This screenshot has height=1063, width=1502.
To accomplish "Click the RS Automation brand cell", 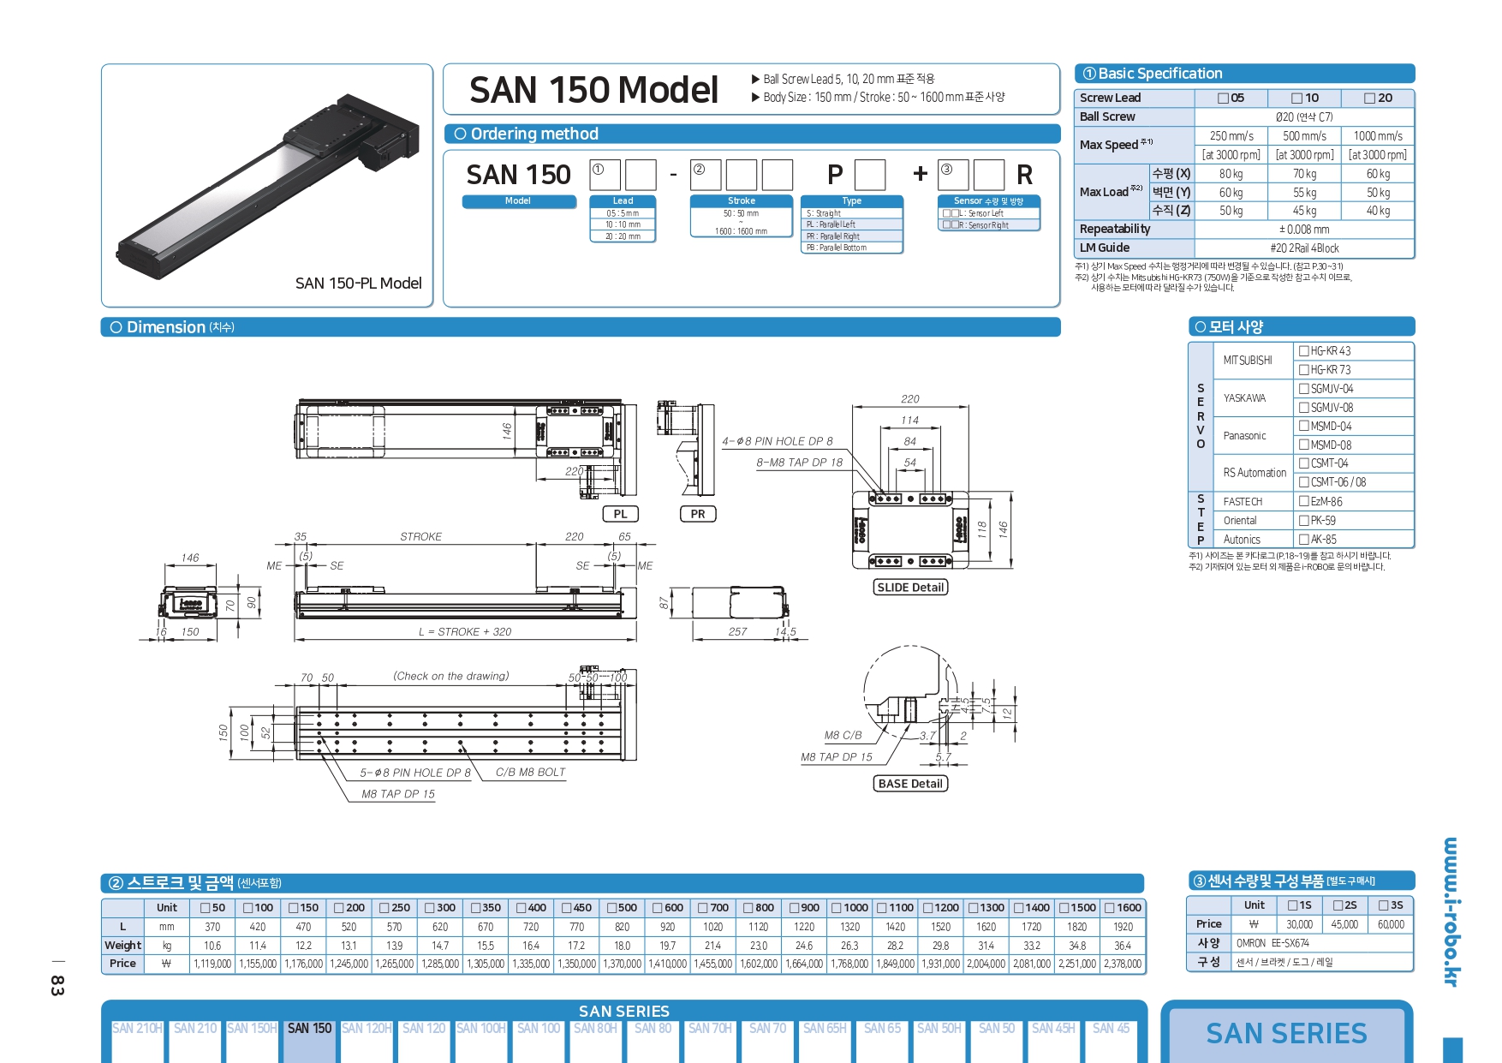I will (x=1255, y=473).
